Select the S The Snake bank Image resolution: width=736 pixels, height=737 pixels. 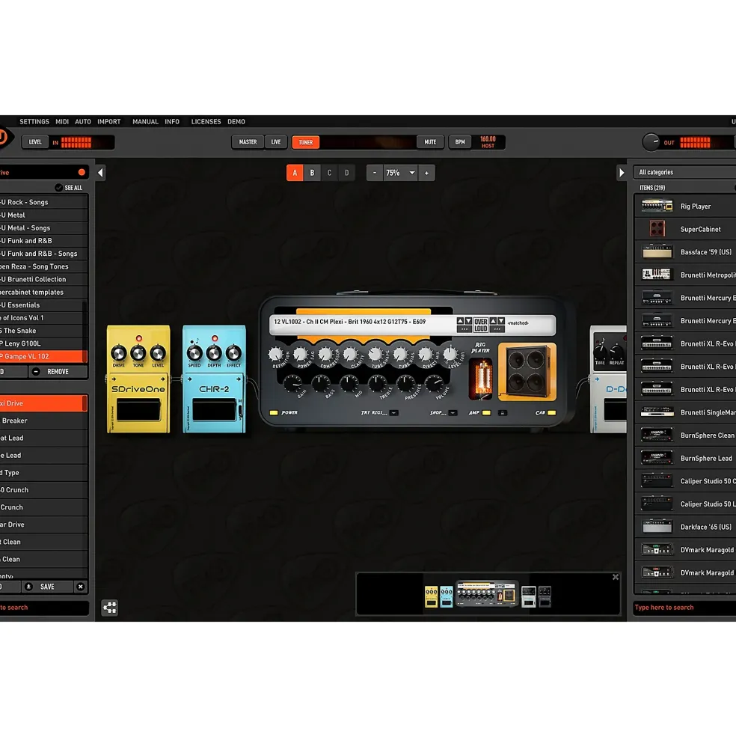click(x=43, y=331)
